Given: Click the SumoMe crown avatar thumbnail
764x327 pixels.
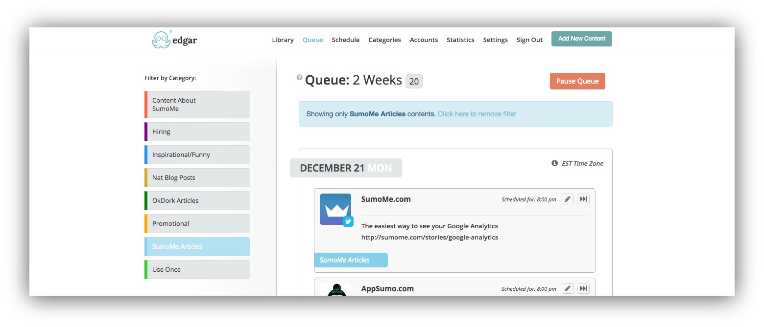Looking at the screenshot, I should (335, 209).
